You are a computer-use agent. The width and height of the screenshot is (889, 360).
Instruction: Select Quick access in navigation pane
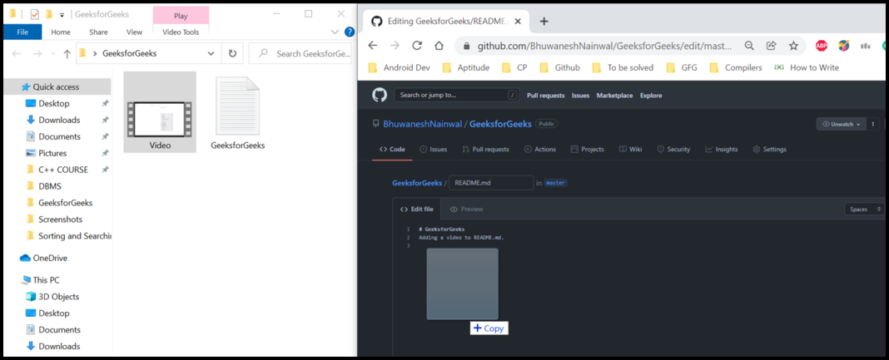57,87
